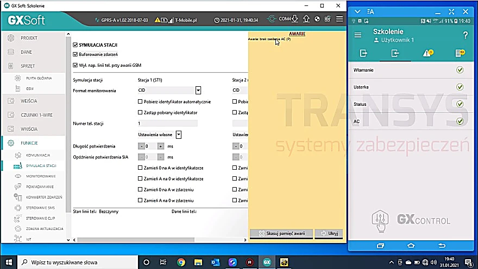Click the Ukryj button
The height and width of the screenshot is (269, 478).
coord(329,233)
